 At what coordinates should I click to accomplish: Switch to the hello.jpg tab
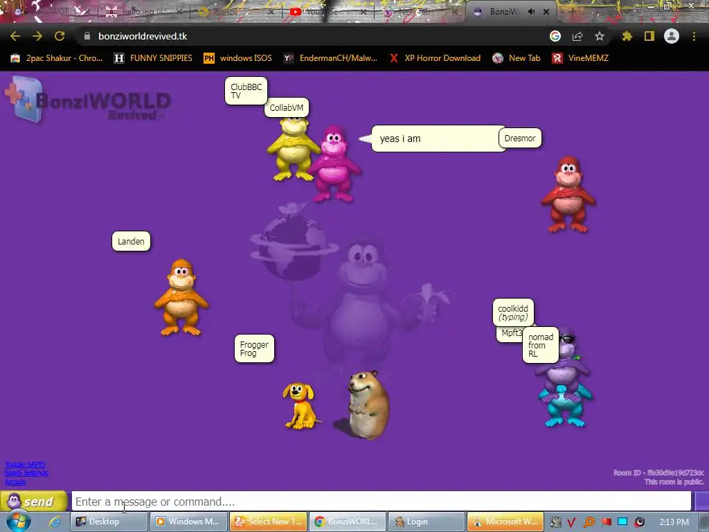click(x=144, y=12)
